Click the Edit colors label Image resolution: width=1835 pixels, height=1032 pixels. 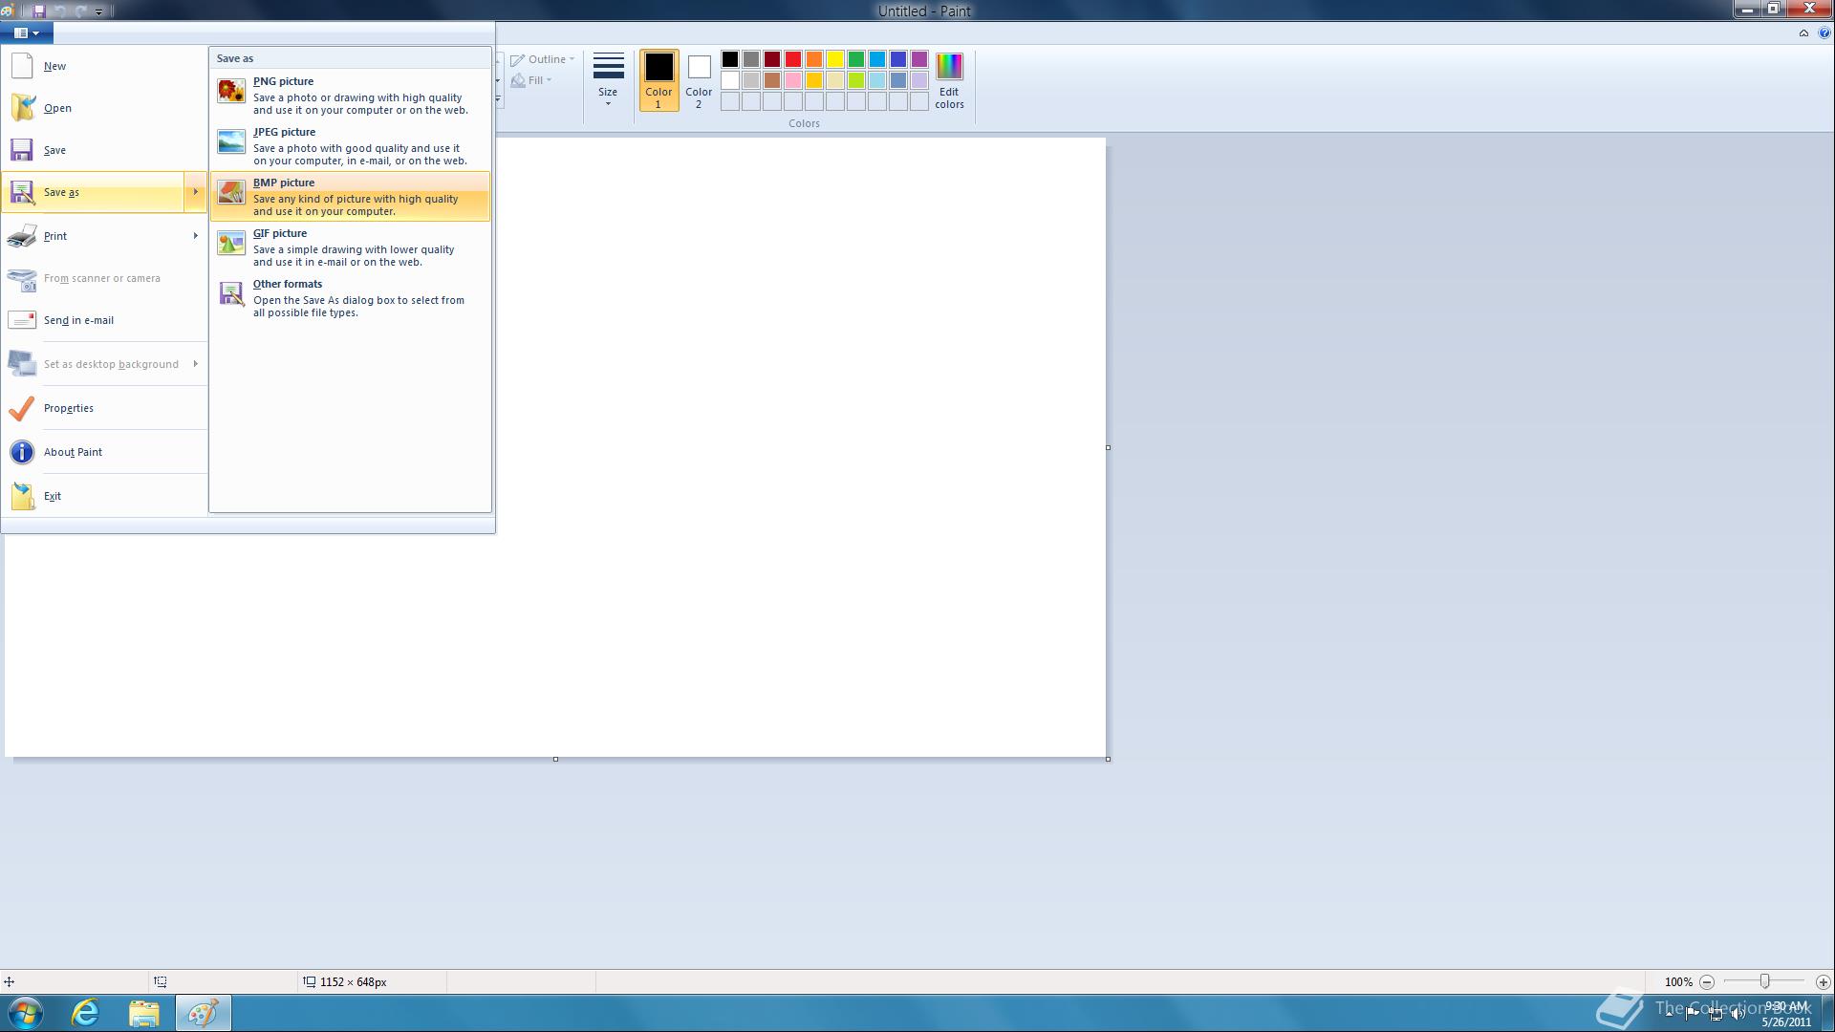(x=949, y=98)
